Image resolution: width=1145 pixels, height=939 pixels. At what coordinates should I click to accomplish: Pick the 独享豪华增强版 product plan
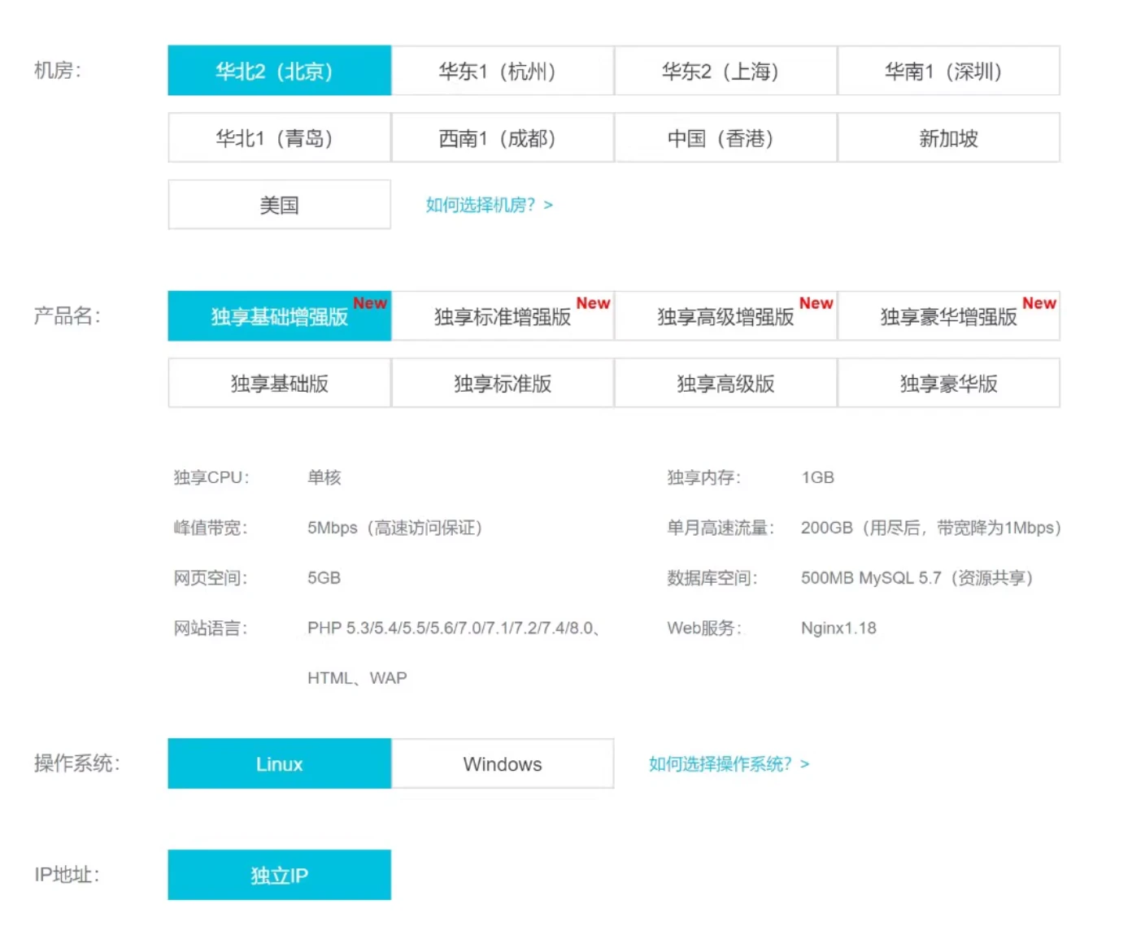pyautogui.click(x=948, y=316)
